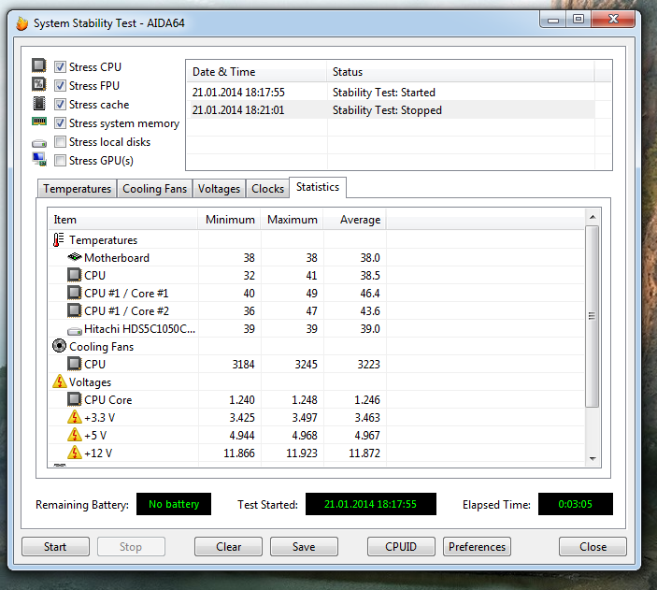Switch to the Temperatures tab
This screenshot has width=657, height=590.
77,189
